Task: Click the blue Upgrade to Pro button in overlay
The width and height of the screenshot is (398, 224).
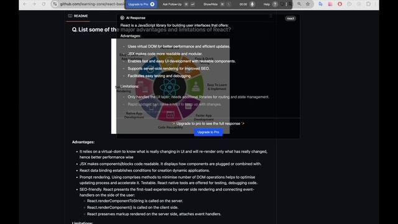Action: [x=208, y=132]
